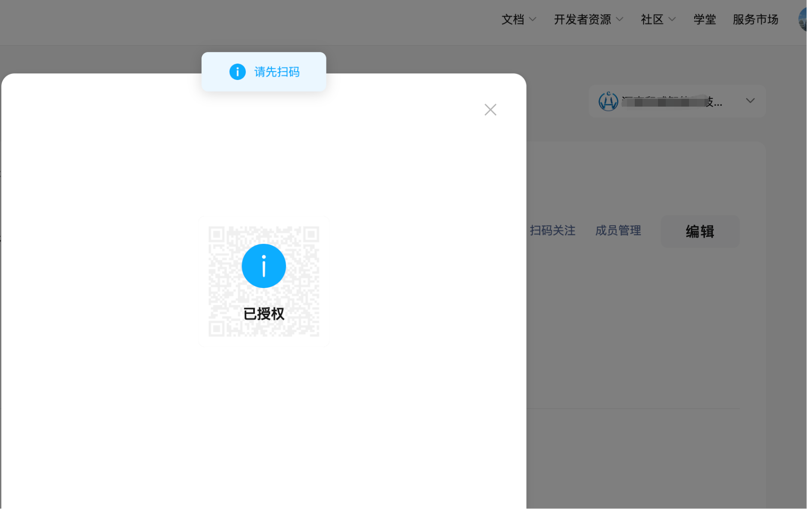Click the 已授权 status text

pyautogui.click(x=264, y=314)
